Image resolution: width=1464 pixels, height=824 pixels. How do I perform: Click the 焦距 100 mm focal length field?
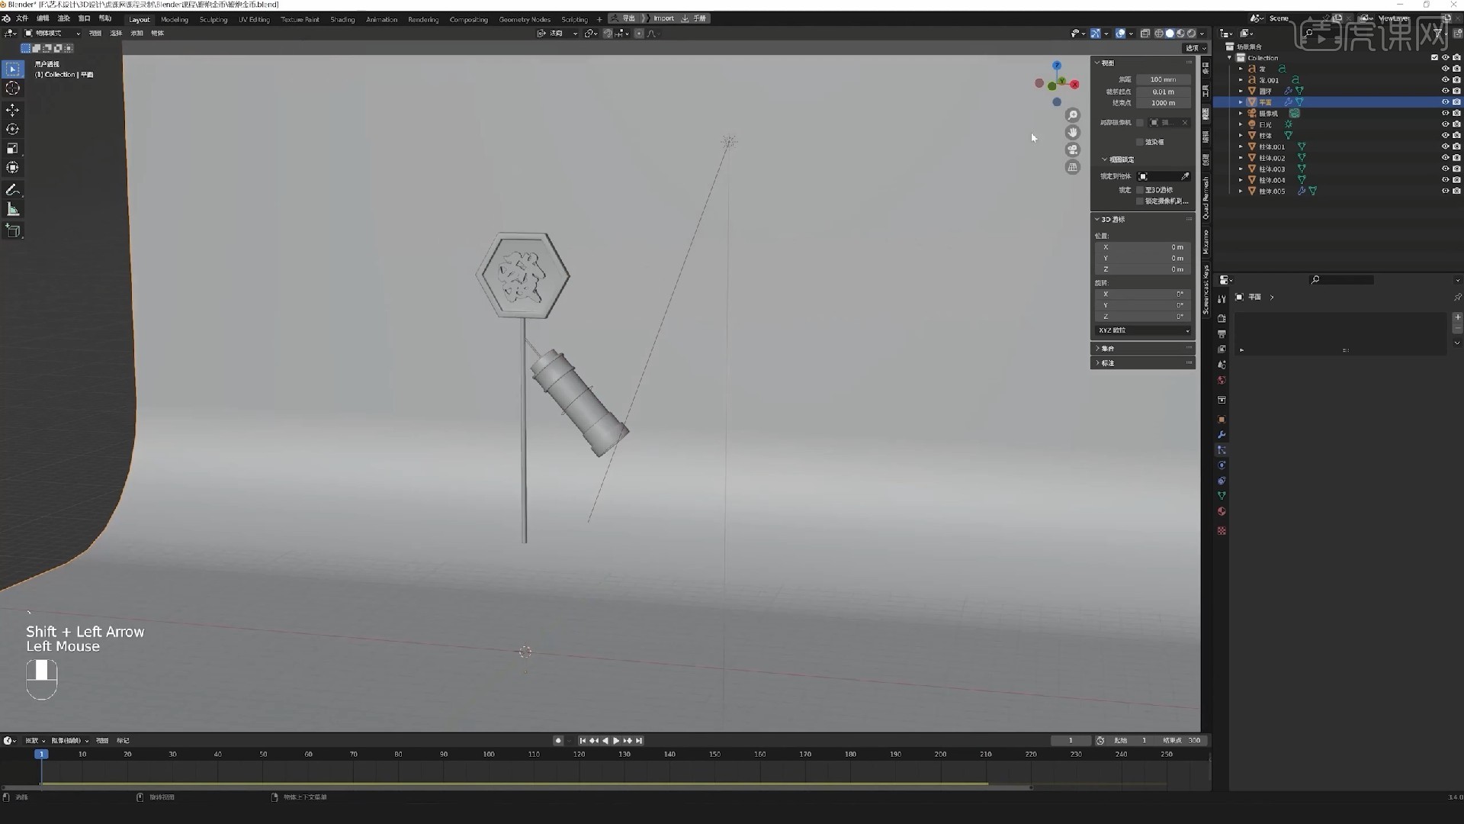(x=1164, y=79)
